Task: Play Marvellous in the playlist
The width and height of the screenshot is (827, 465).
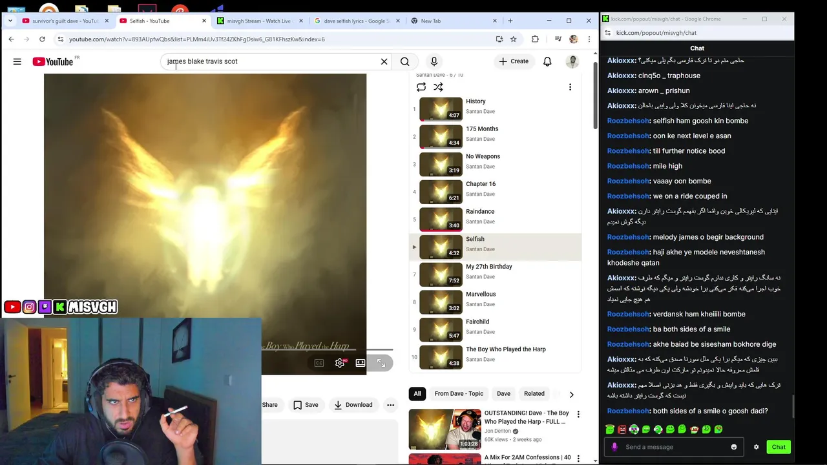Action: [x=495, y=302]
